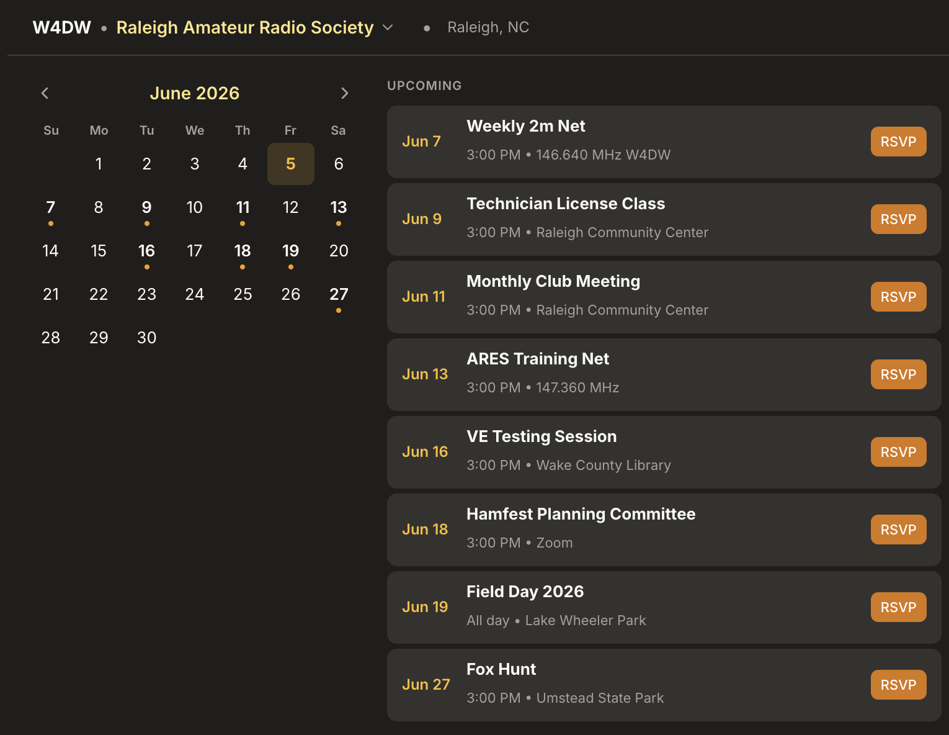This screenshot has height=735, width=949.
Task: Open Technician License Class event title
Action: tap(566, 204)
